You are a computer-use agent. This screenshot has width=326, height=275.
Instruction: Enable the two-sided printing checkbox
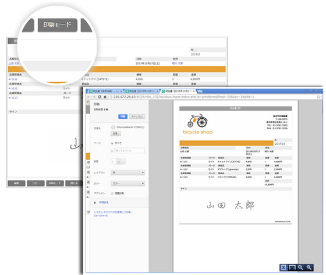pyautogui.click(x=112, y=193)
